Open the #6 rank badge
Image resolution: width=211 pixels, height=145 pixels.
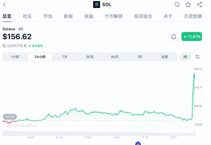pyautogui.click(x=21, y=29)
